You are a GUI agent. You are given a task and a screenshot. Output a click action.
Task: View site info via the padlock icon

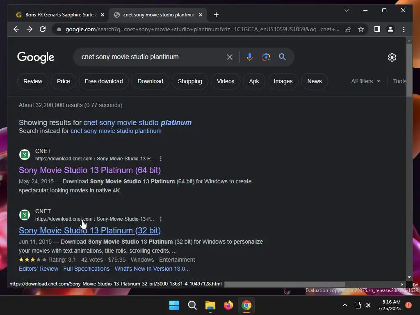coord(59,29)
